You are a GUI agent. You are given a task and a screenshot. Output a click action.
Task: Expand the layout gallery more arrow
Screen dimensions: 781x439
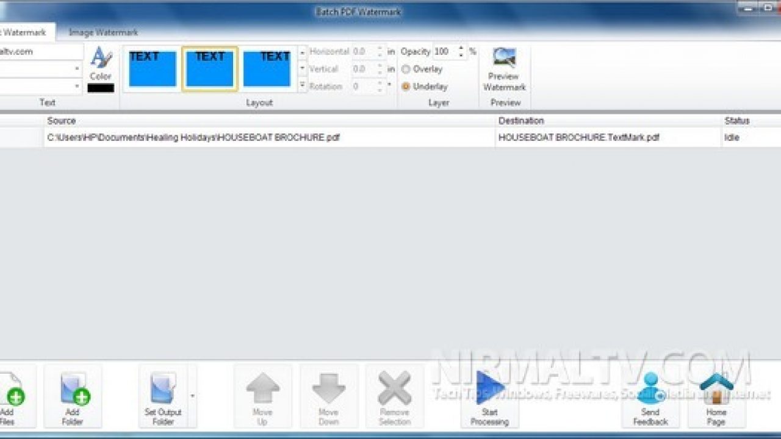(302, 86)
